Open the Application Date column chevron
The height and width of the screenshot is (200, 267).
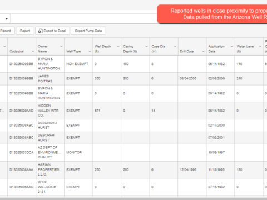(x=232, y=46)
